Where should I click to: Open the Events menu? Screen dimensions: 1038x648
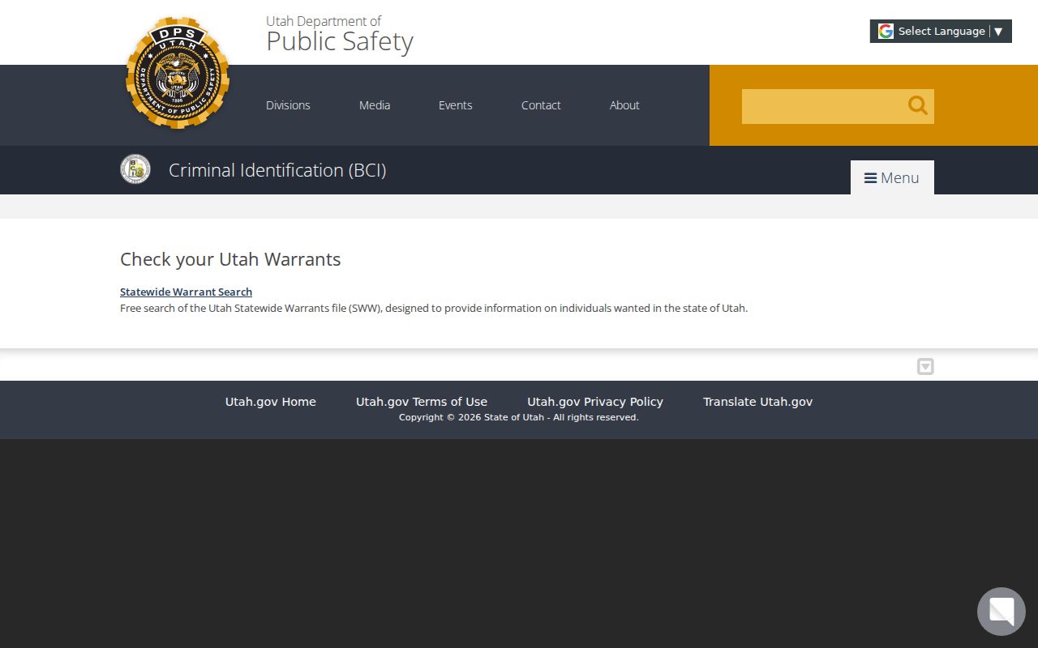[455, 105]
